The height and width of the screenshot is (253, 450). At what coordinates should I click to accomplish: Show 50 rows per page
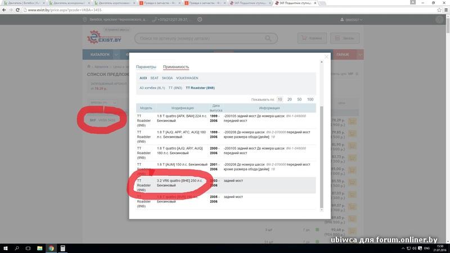point(299,100)
